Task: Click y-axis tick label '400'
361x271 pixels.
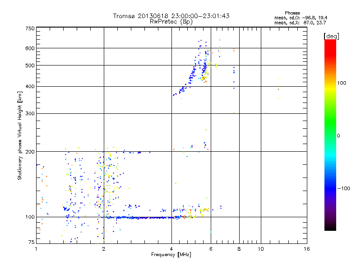Action: 30,86
